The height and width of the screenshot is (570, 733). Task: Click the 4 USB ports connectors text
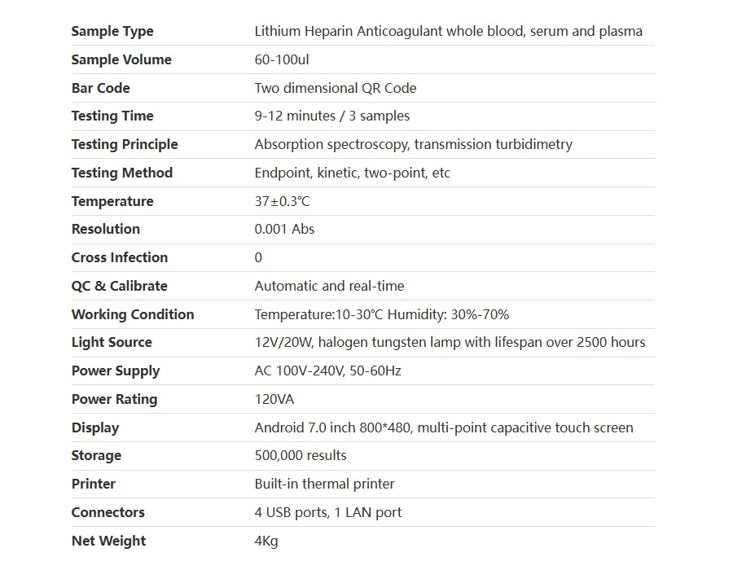328,512
